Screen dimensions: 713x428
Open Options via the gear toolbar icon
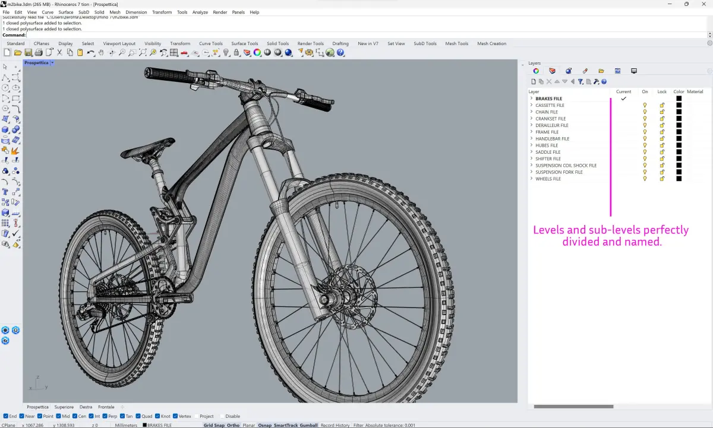(309, 53)
